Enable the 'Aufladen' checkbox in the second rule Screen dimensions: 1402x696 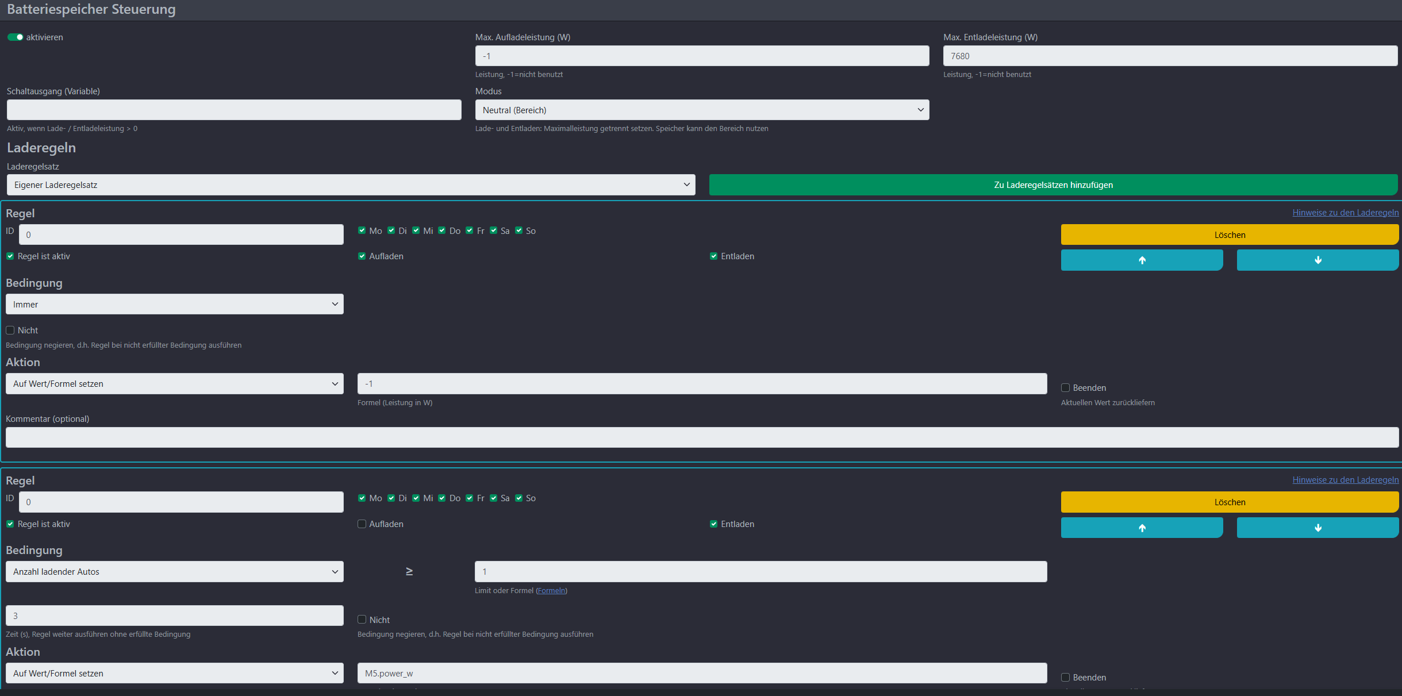tap(362, 524)
